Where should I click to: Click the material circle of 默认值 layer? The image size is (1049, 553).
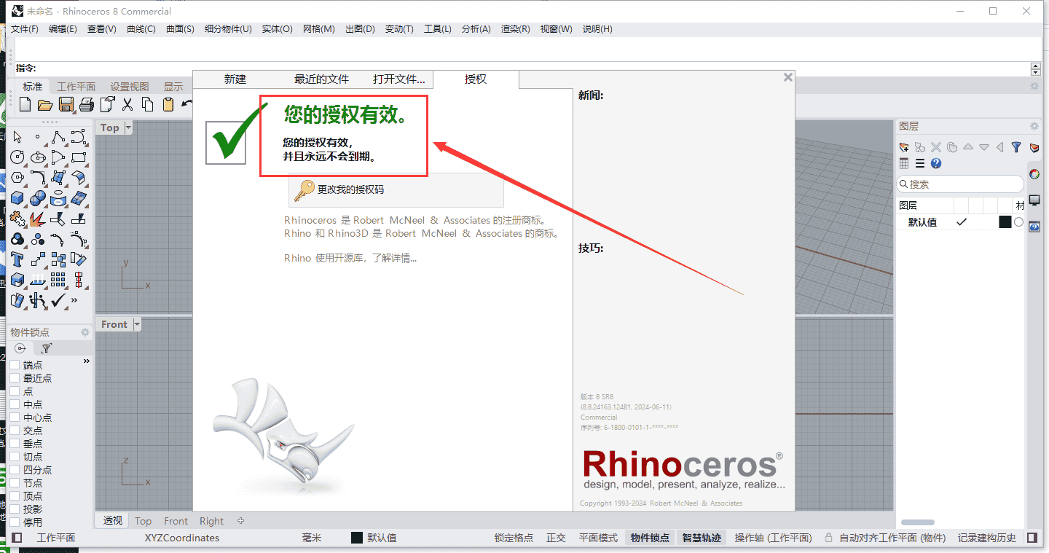(x=1018, y=222)
